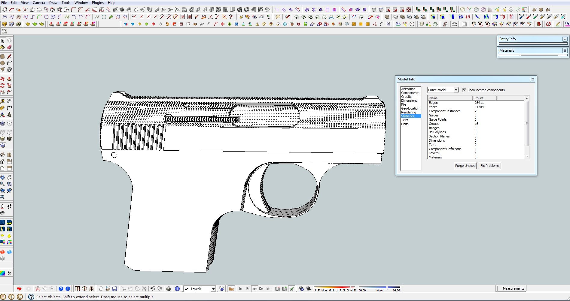Click question-mark help icon in status bar
Screen dimensions: 570x301
(x=31, y=297)
